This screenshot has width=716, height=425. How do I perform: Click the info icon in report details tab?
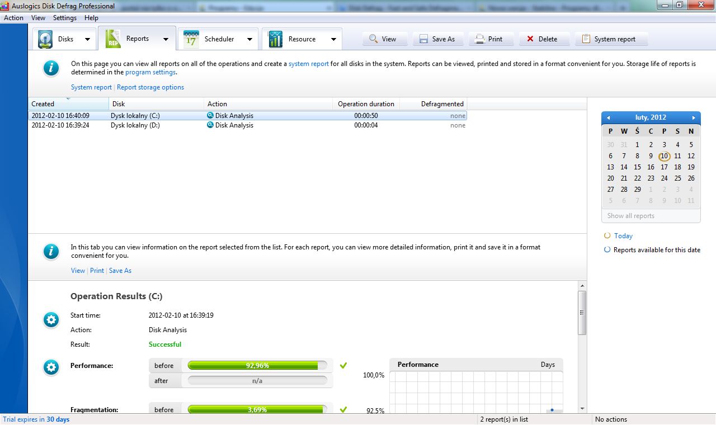(x=51, y=252)
